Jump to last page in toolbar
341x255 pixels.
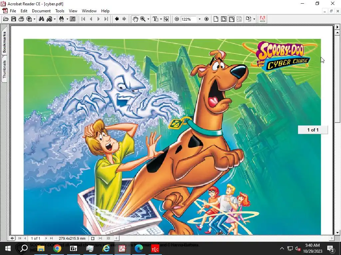pyautogui.click(x=106, y=19)
